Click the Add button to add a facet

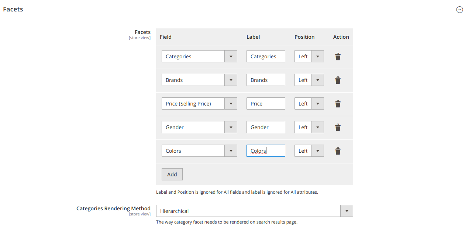(x=172, y=174)
